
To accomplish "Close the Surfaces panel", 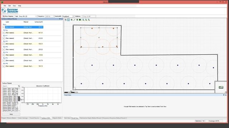I will click(62, 19).
